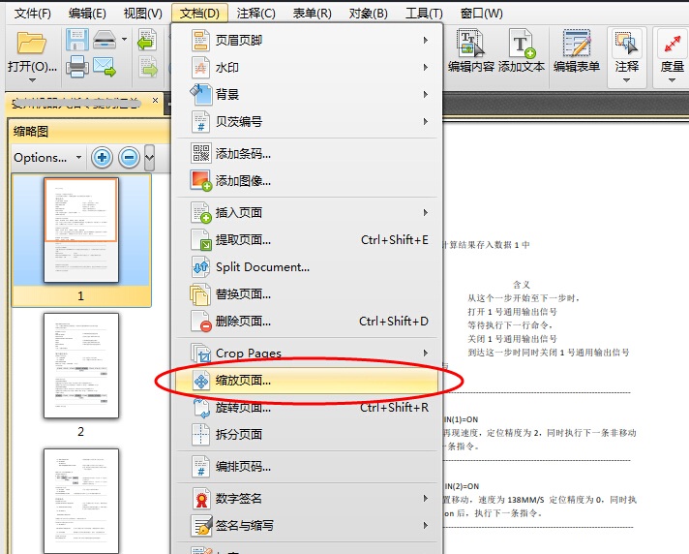Viewport: 689px width, 554px height.
Task: Click the 度量 measure tool icon
Action: point(672,44)
